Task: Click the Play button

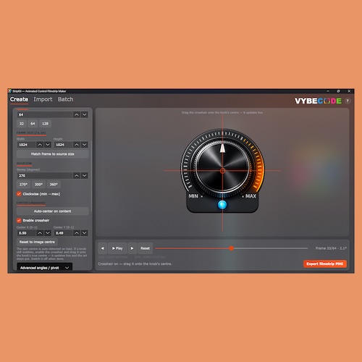Action: (x=117, y=248)
